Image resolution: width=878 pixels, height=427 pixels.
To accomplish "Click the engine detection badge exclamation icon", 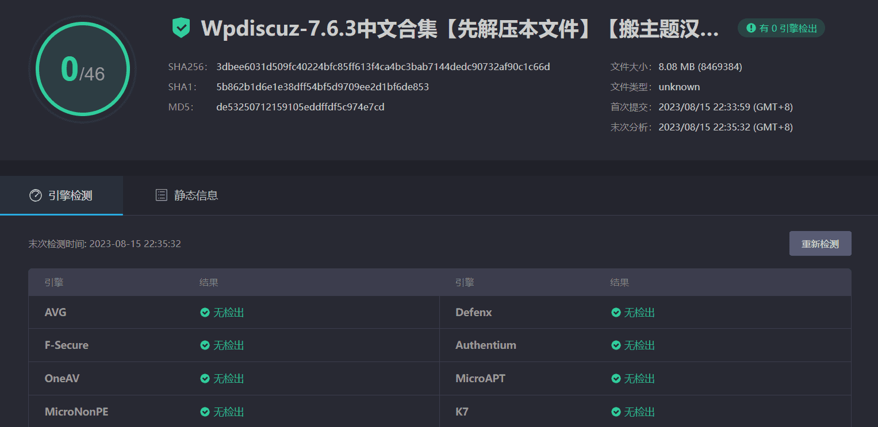I will tap(751, 28).
